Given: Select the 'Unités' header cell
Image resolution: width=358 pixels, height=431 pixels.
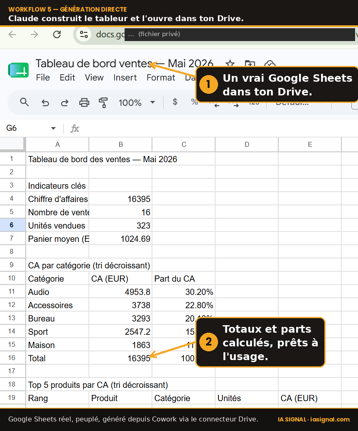Looking at the screenshot, I should point(247,398).
